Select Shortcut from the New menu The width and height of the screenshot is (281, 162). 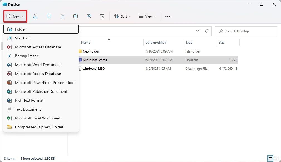[x=22, y=38]
